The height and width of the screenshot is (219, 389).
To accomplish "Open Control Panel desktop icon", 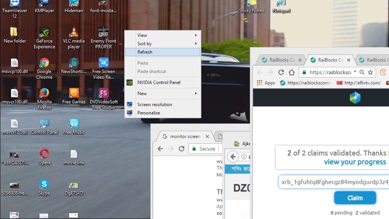I will tap(44, 127).
